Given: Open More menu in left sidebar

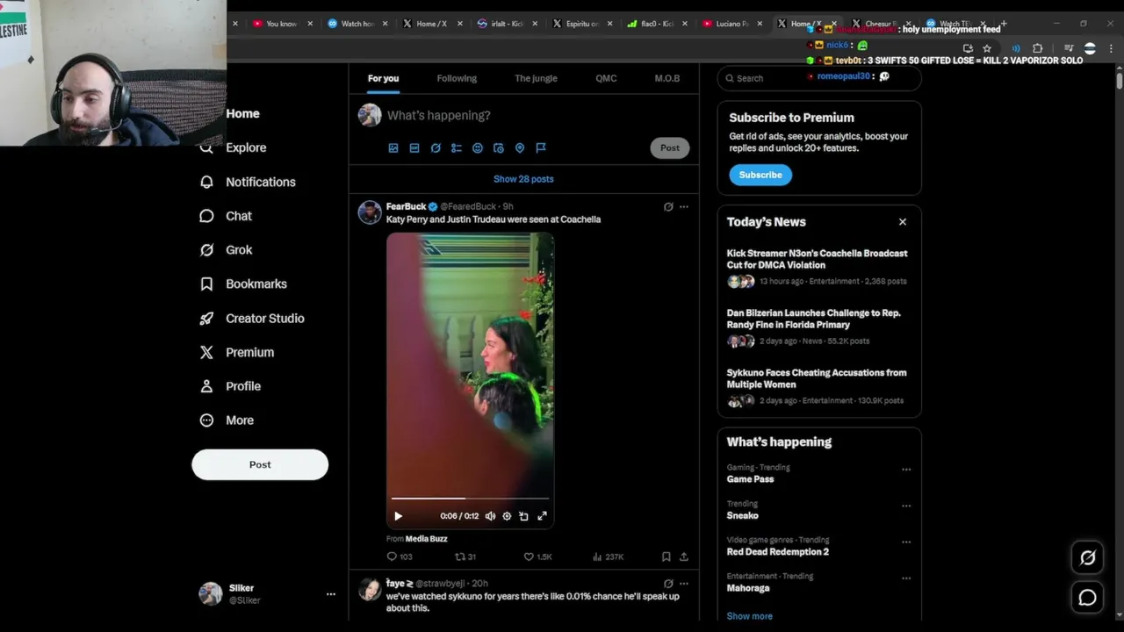Looking at the screenshot, I should pos(227,420).
